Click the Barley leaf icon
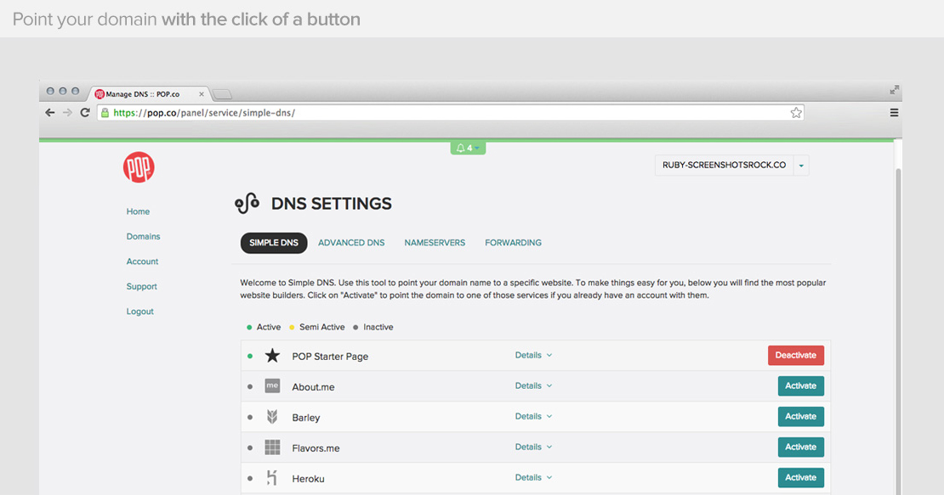The width and height of the screenshot is (944, 495). point(273,416)
